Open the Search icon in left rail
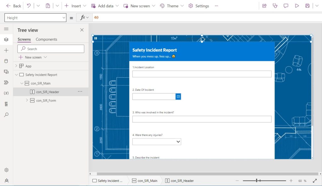Viewport: 322px width, 186px height. (6, 115)
